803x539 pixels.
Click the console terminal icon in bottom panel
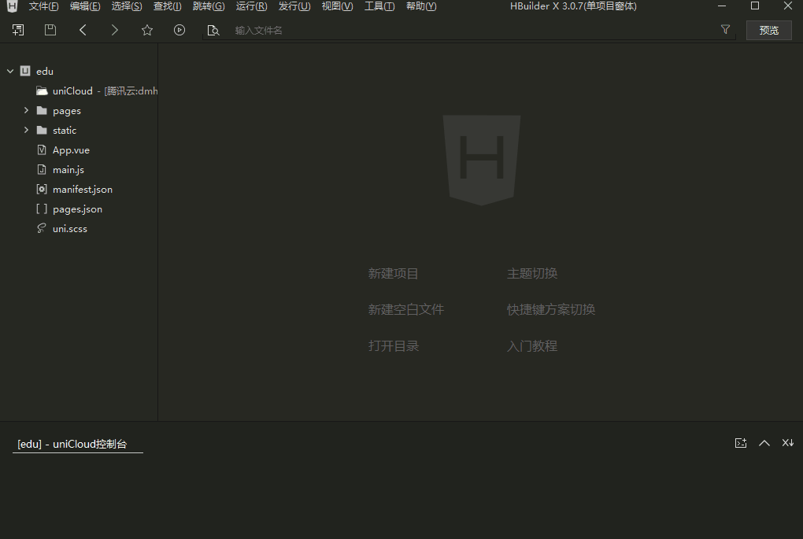click(741, 443)
